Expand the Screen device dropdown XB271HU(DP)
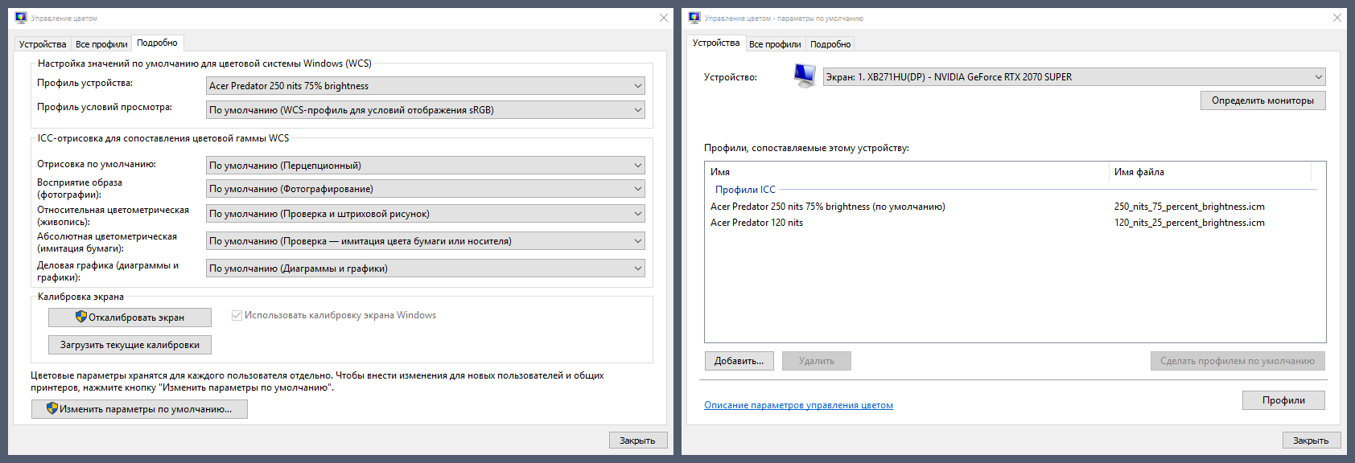 click(1073, 77)
